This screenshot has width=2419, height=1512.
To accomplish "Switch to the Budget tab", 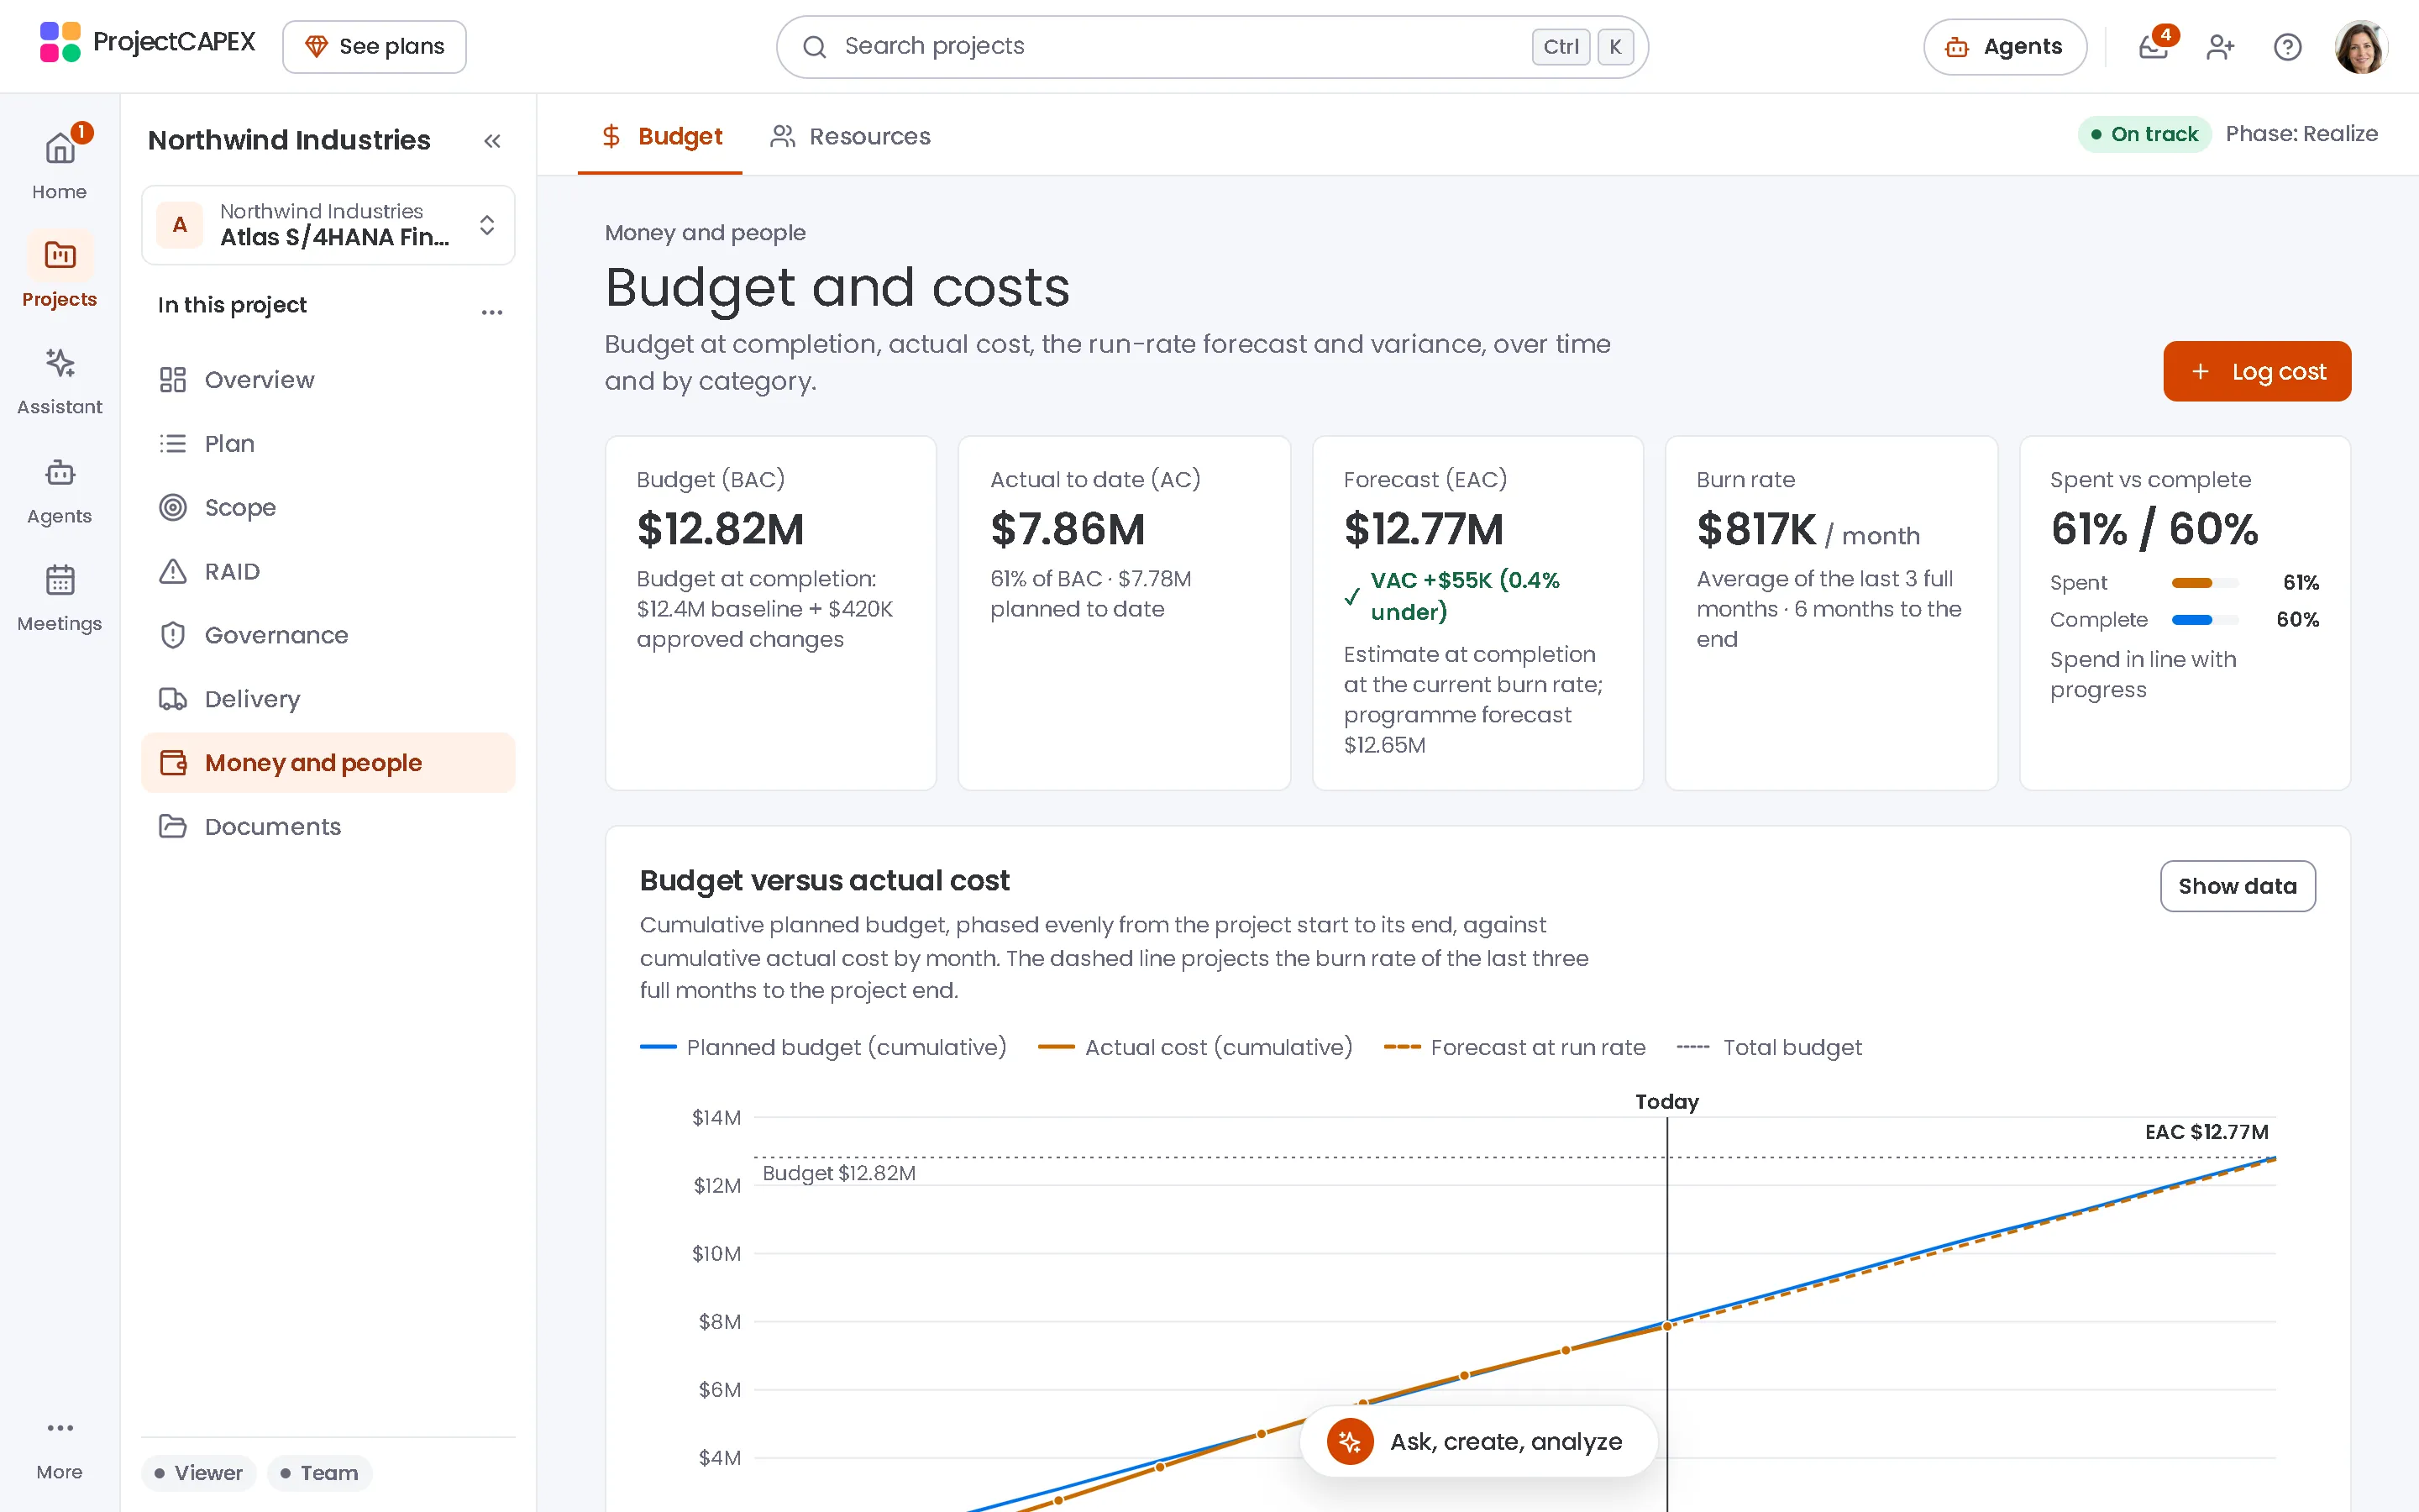I will (x=661, y=136).
